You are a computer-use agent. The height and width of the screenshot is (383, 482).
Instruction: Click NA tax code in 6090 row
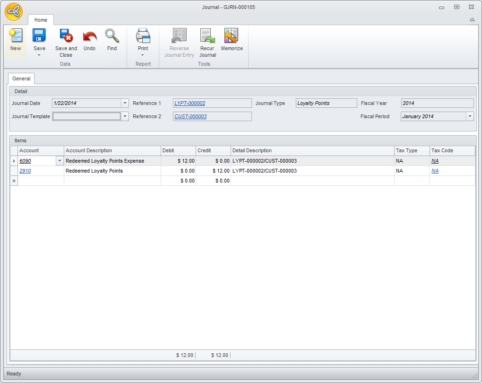click(x=435, y=161)
